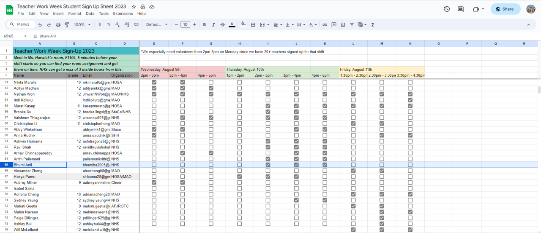Insert a comment from toolbar
The image size is (541, 233).
pyautogui.click(x=334, y=25)
